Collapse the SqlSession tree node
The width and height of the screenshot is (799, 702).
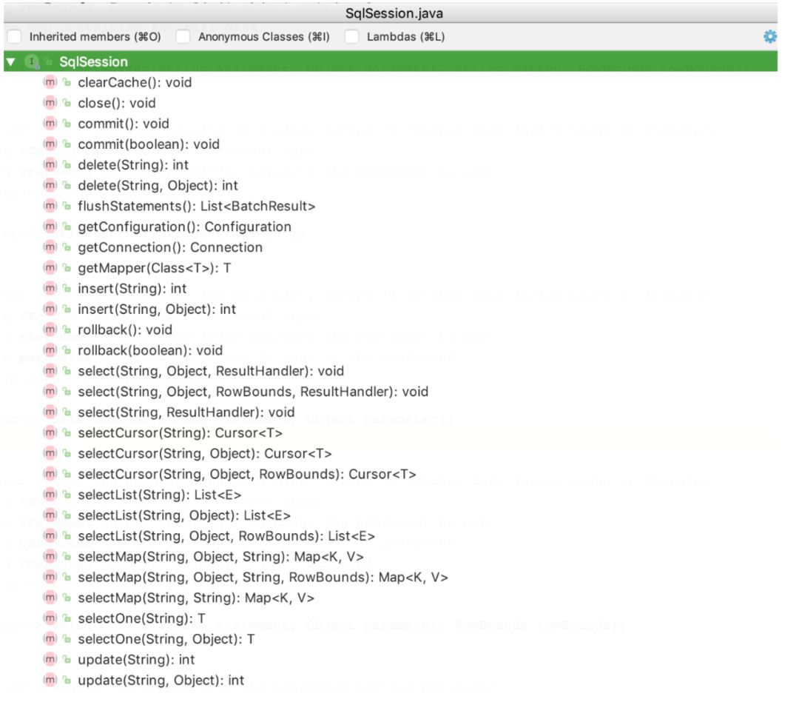[10, 62]
